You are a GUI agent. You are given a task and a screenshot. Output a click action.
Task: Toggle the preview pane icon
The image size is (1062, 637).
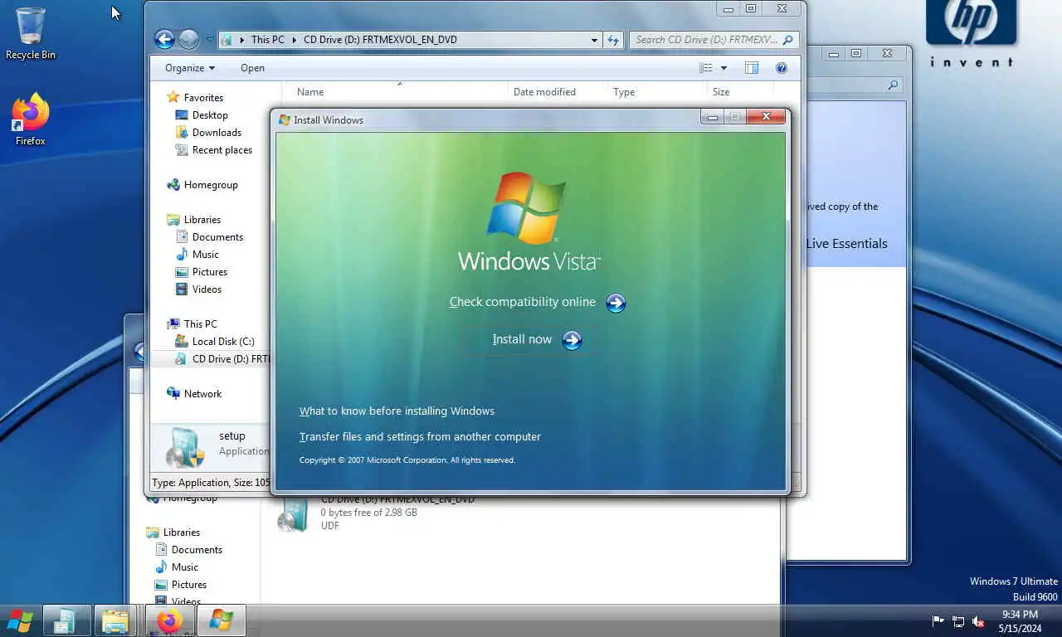click(x=752, y=68)
